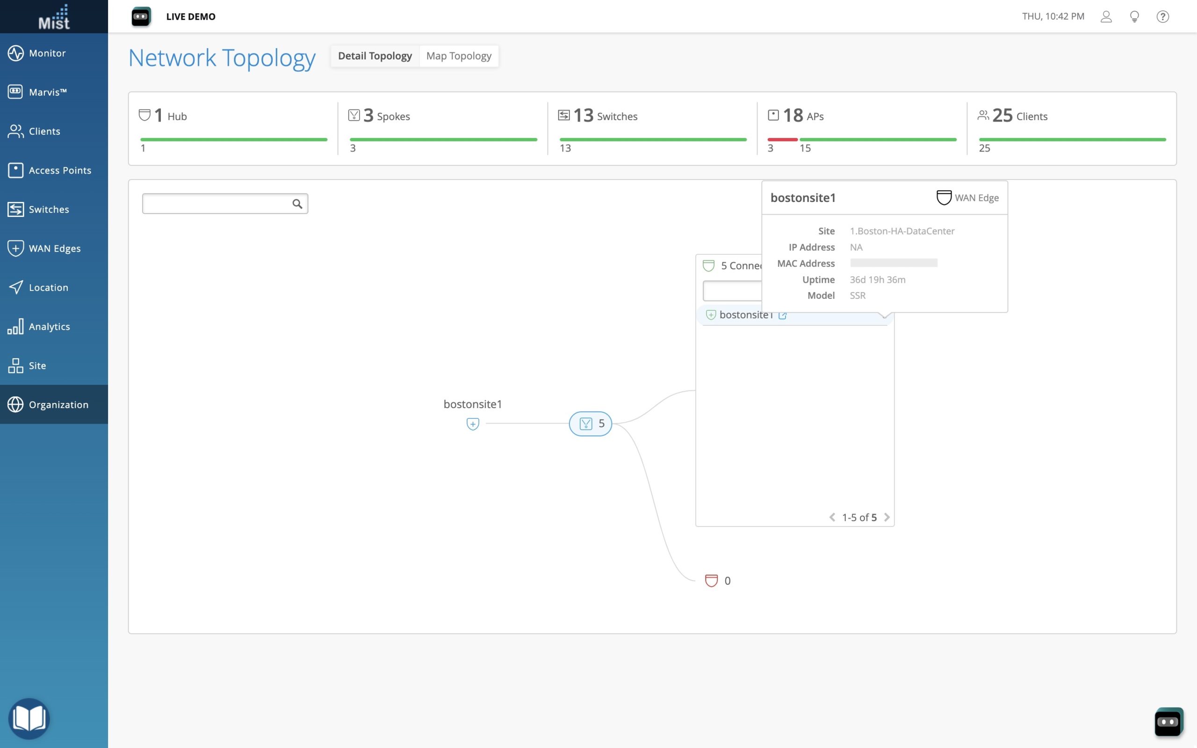Click the topology search input field
The image size is (1197, 748).
[x=217, y=204]
